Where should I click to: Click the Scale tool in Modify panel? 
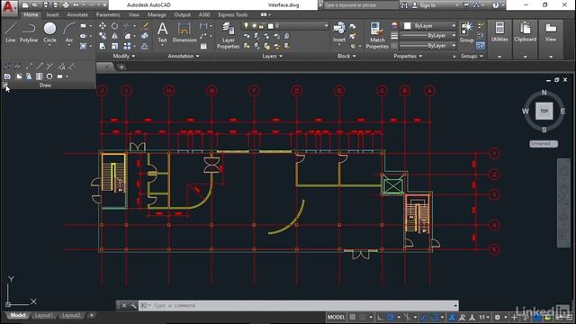click(x=114, y=46)
